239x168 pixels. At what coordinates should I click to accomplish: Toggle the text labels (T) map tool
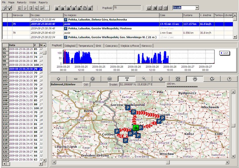click(x=126, y=79)
